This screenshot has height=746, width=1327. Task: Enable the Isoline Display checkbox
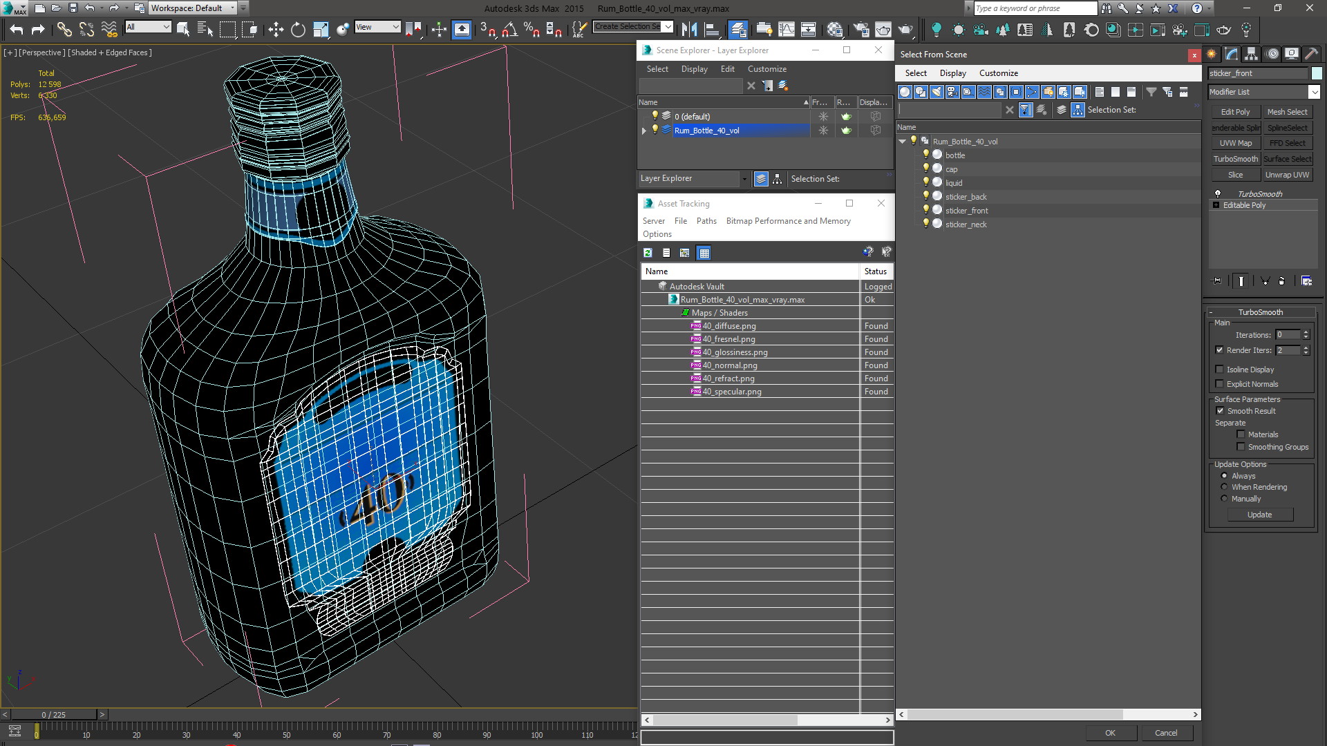[x=1220, y=370]
